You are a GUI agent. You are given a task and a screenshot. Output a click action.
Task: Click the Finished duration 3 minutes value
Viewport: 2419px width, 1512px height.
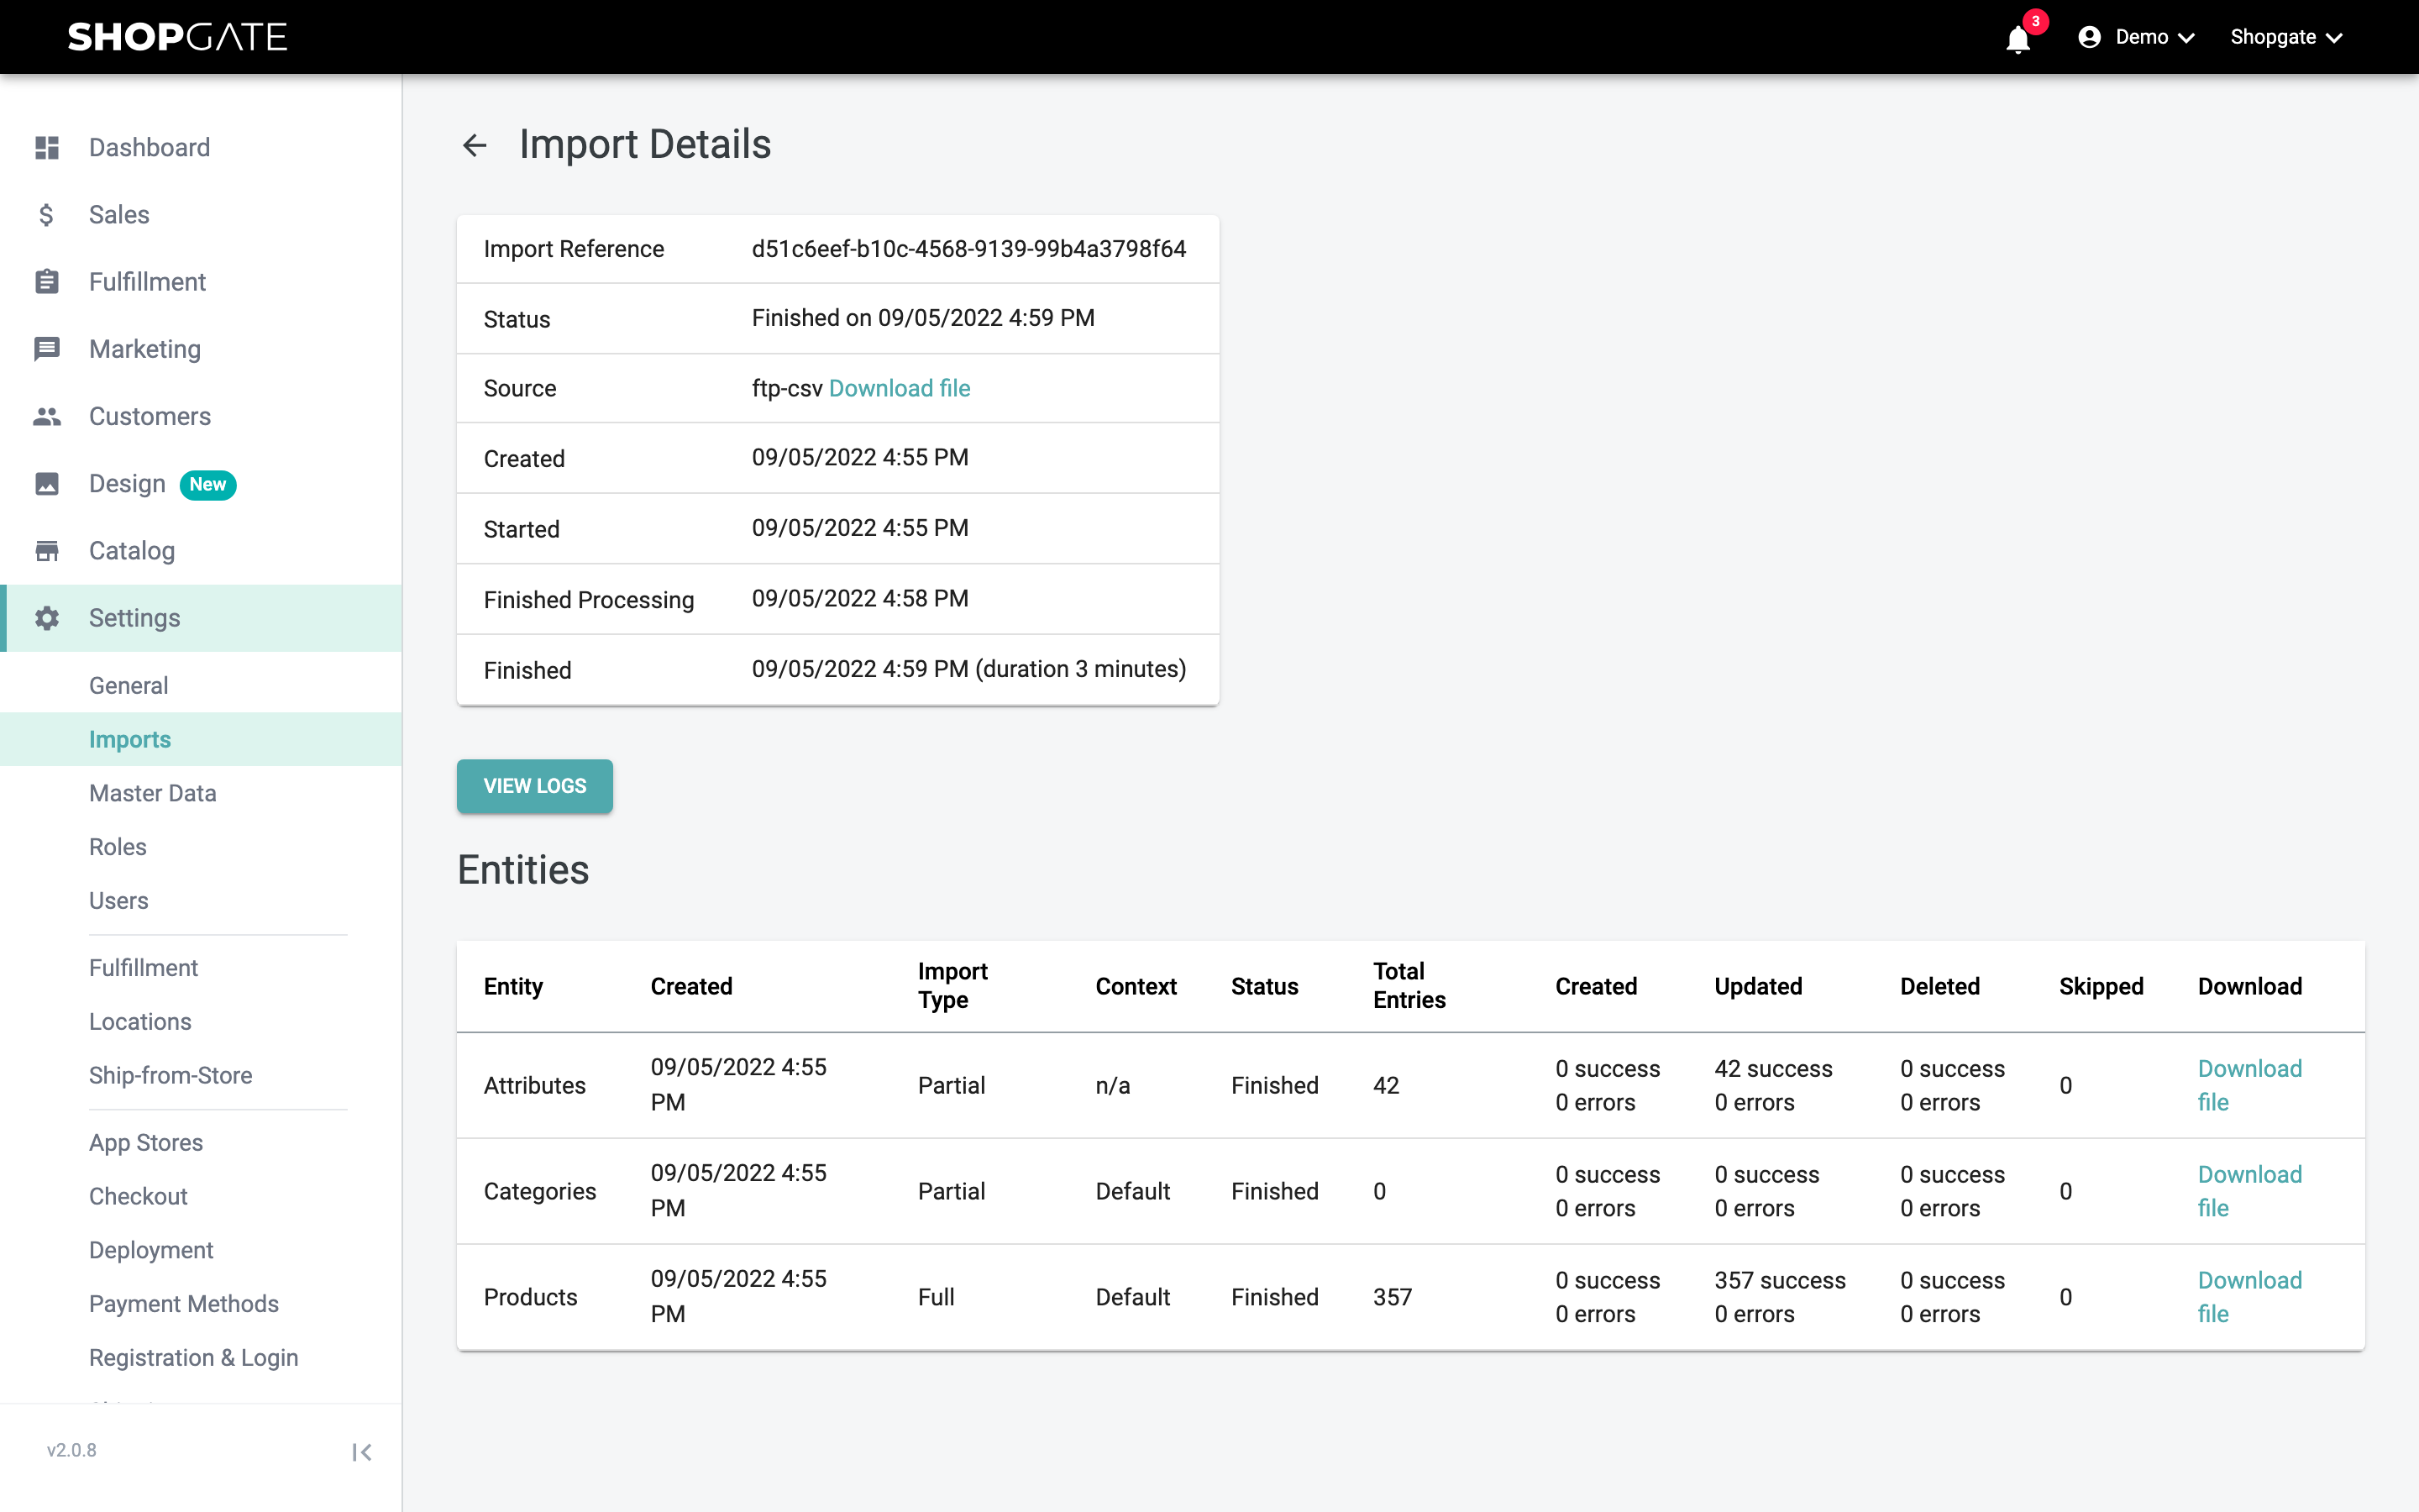(968, 669)
